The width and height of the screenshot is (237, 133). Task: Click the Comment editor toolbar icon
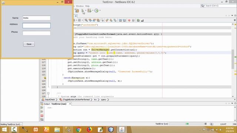pos(138,20)
